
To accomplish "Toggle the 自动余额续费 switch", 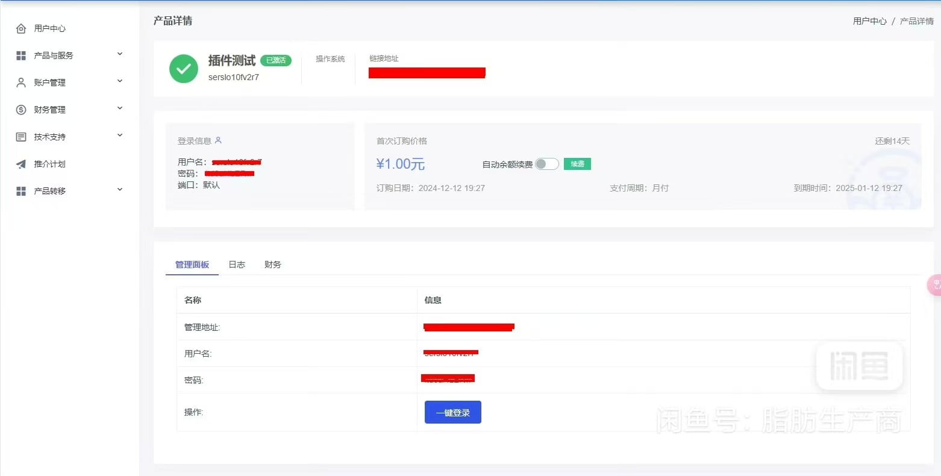I will click(x=546, y=164).
